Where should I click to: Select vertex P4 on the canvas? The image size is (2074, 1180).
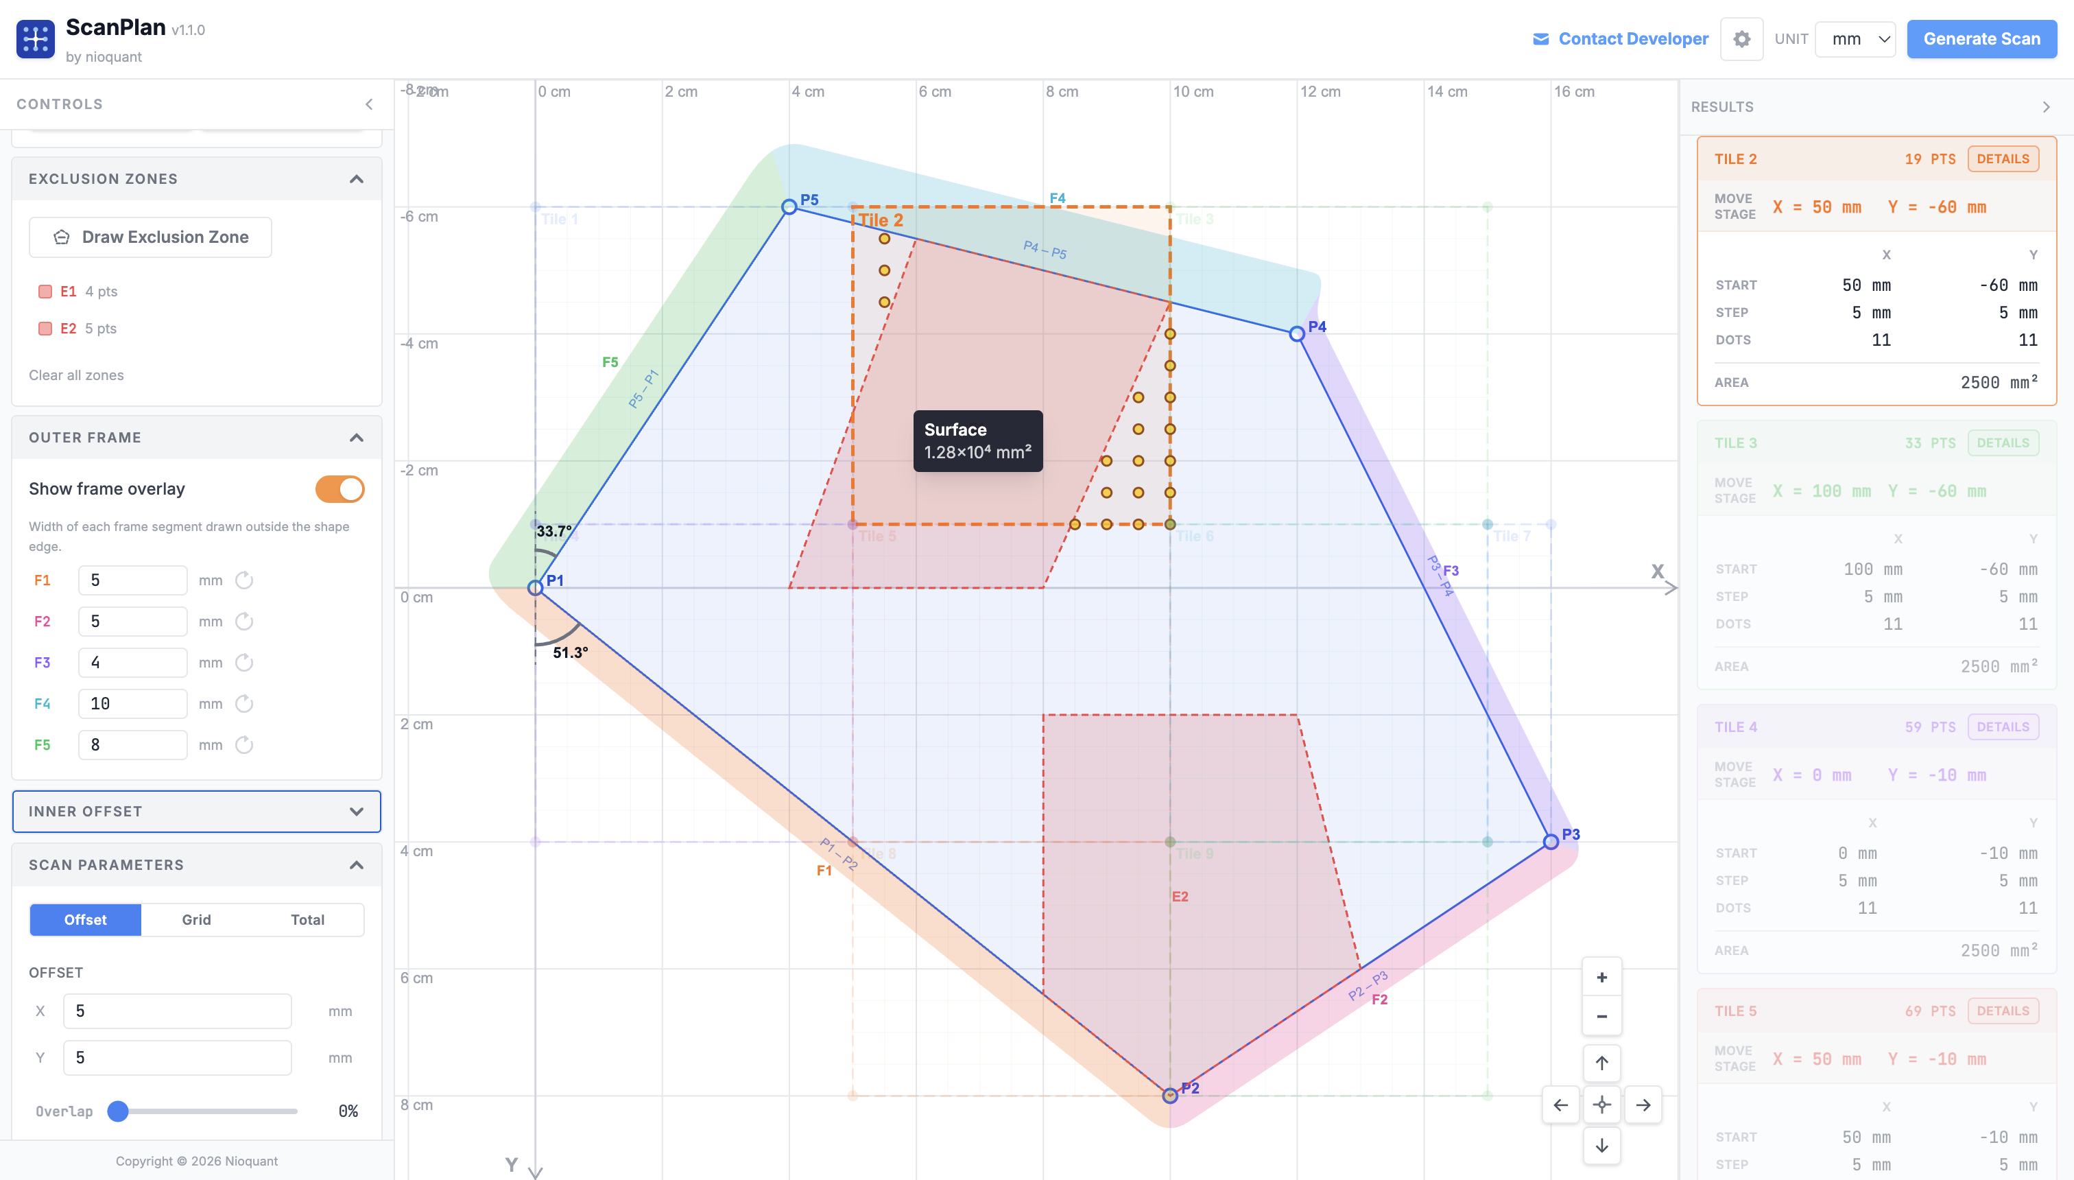point(1297,334)
